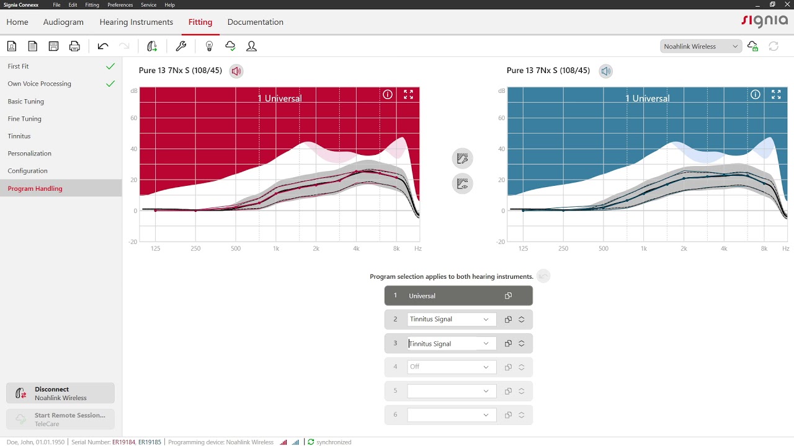Open the user profile toolbar icon
The height and width of the screenshot is (446, 794).
[x=251, y=46]
